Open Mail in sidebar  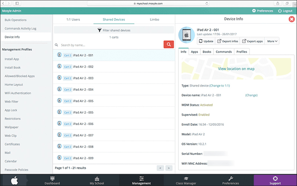pos(7,153)
